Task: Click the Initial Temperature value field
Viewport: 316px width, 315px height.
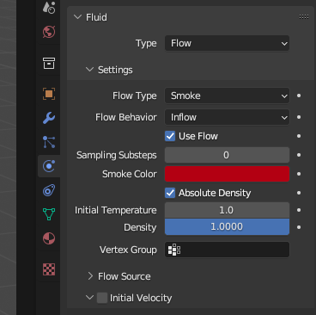Action: point(227,210)
